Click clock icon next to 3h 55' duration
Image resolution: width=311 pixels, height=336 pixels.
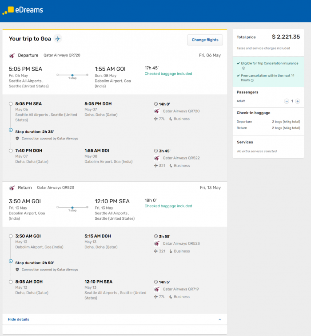tap(156, 236)
